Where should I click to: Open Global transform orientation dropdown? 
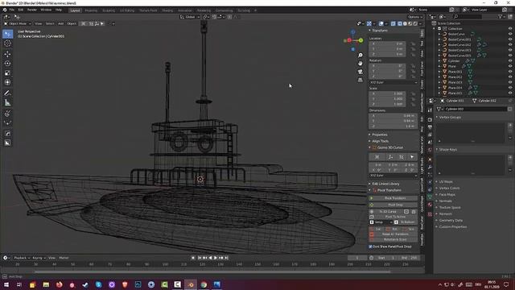click(x=190, y=17)
